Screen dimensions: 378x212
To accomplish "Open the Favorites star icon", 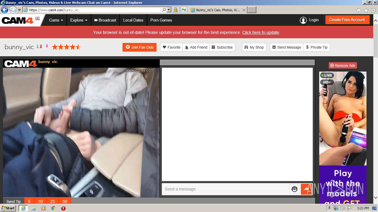I will (x=366, y=10).
